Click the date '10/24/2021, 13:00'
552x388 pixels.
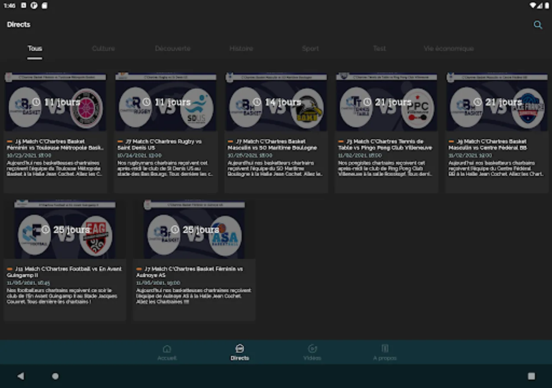(139, 156)
